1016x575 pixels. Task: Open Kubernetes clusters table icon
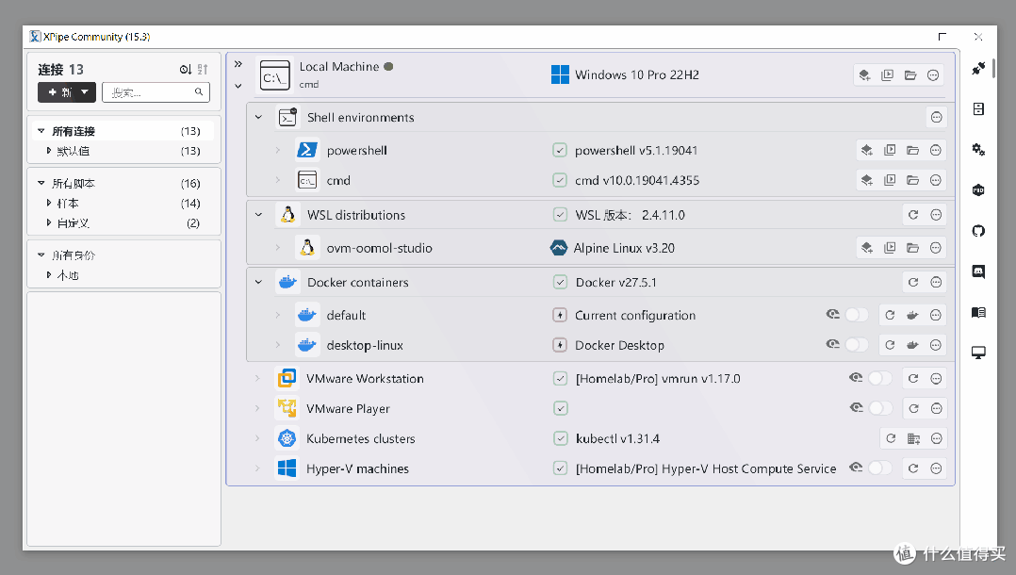click(913, 439)
